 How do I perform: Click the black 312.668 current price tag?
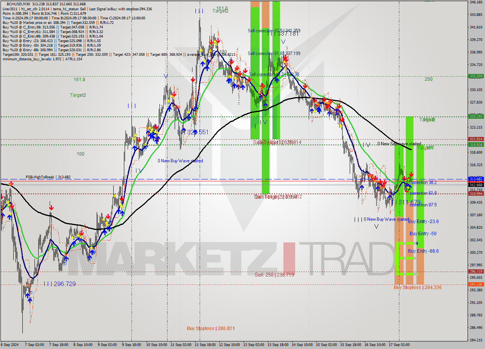tap(476, 185)
